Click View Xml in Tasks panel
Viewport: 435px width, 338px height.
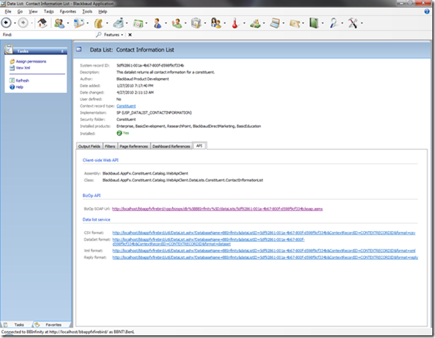[23, 68]
